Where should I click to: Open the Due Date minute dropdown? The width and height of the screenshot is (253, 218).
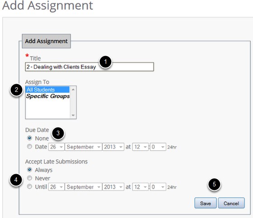coord(158,147)
